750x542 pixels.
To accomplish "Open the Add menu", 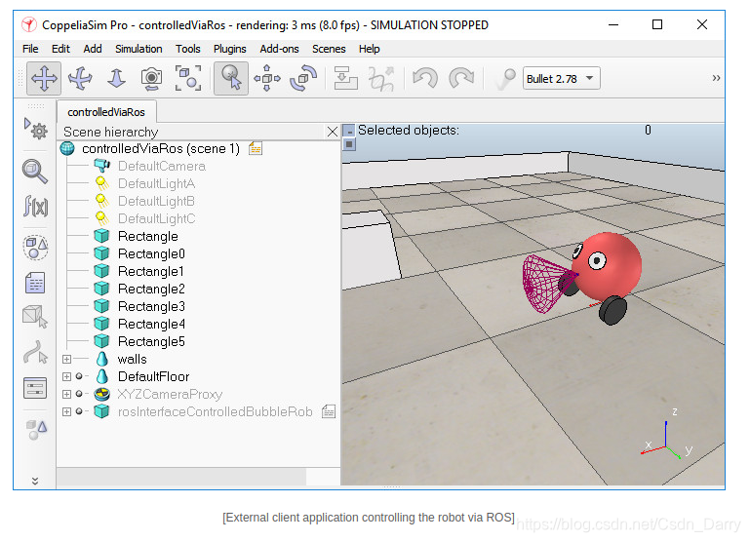I will [x=93, y=49].
